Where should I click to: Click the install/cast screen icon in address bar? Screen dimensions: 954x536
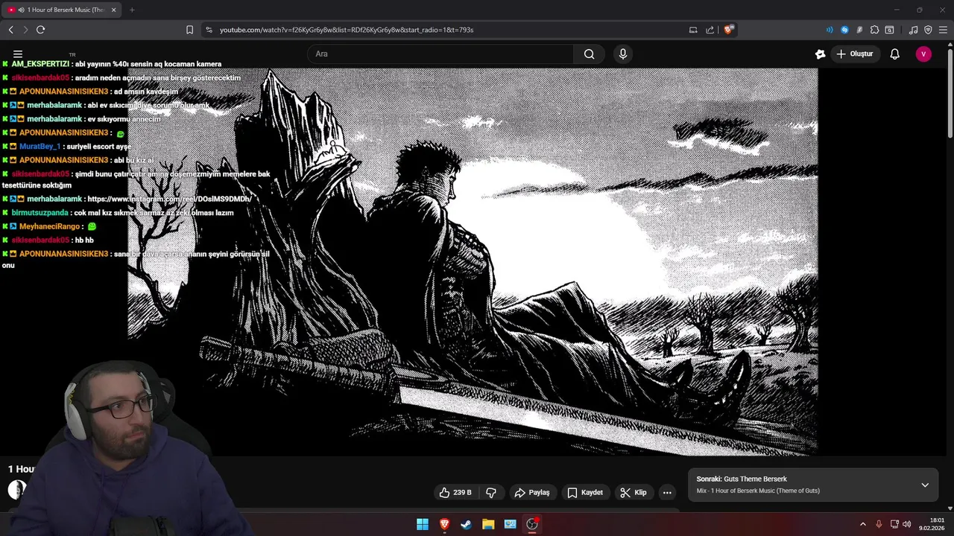pyautogui.click(x=693, y=30)
